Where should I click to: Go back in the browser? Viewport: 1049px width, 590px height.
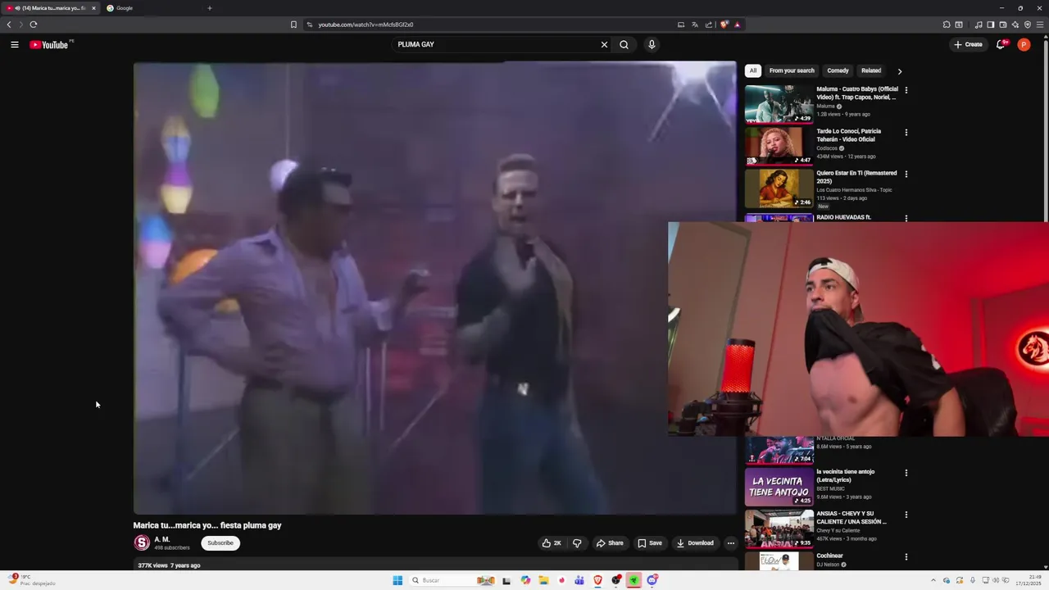[x=9, y=25]
